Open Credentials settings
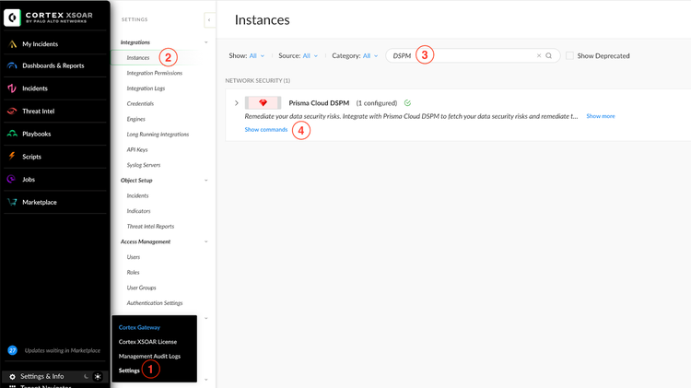Image resolution: width=691 pixels, height=388 pixels. [x=140, y=103]
